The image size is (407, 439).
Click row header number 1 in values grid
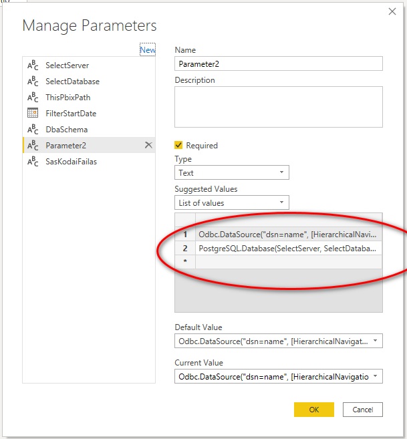185,234
